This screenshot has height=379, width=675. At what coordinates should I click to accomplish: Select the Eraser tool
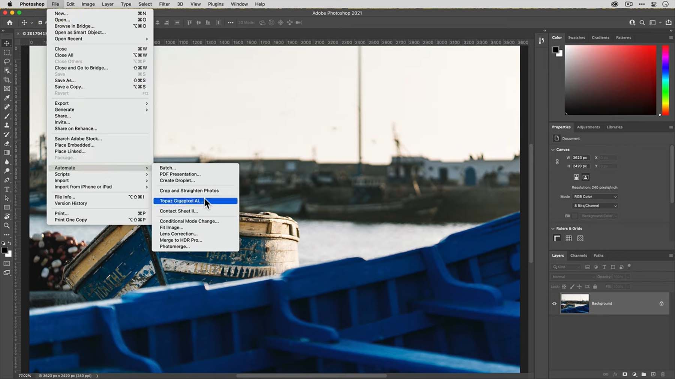[7, 144]
